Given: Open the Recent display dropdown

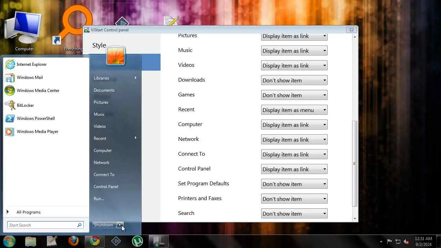Looking at the screenshot, I should (x=294, y=110).
